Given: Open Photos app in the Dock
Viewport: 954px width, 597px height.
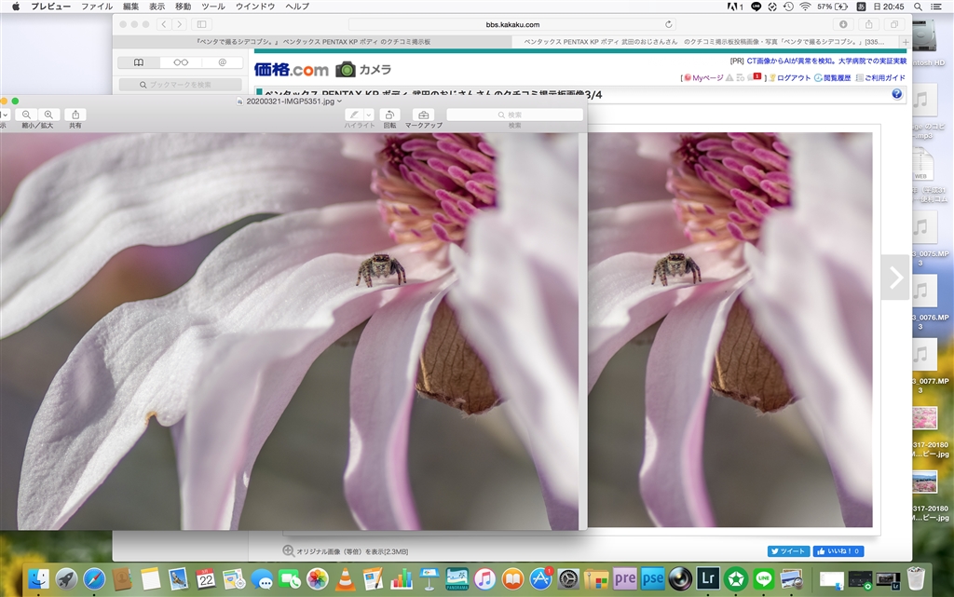Looking at the screenshot, I should click(318, 578).
